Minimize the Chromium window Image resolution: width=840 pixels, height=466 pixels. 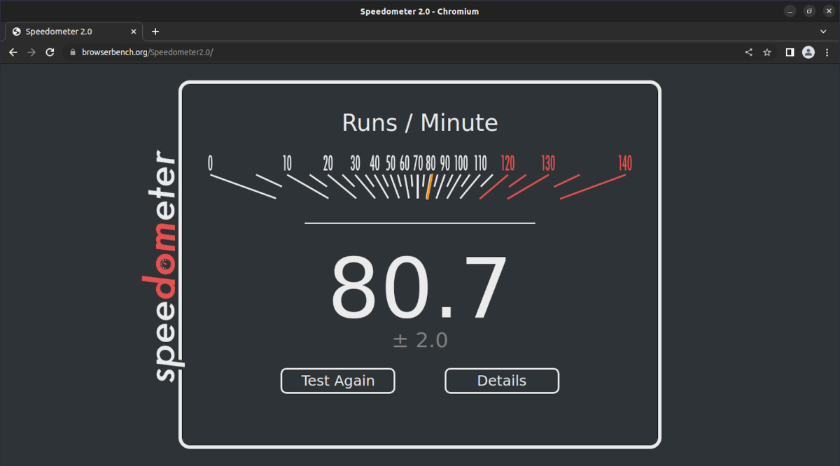point(790,11)
